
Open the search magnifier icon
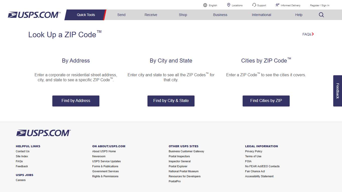[321, 15]
